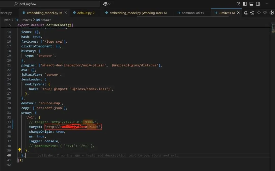Click on 'source-map' devtool value
The height and width of the screenshot is (171, 275).
coord(50,103)
